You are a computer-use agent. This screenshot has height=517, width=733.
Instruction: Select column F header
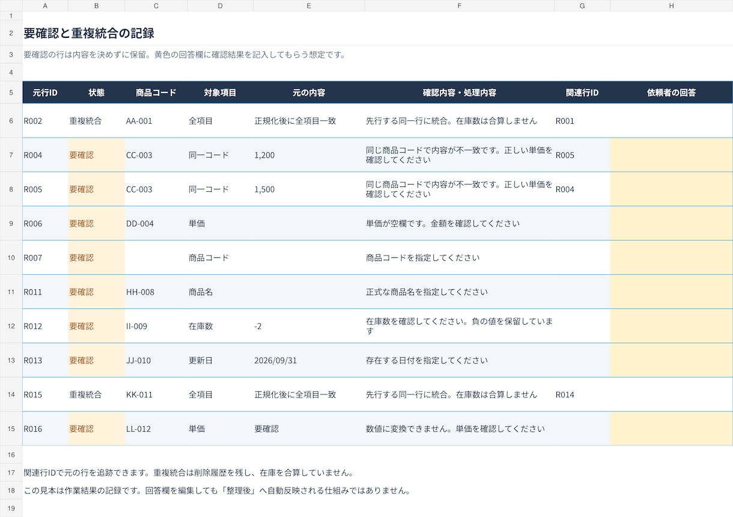(x=459, y=5)
